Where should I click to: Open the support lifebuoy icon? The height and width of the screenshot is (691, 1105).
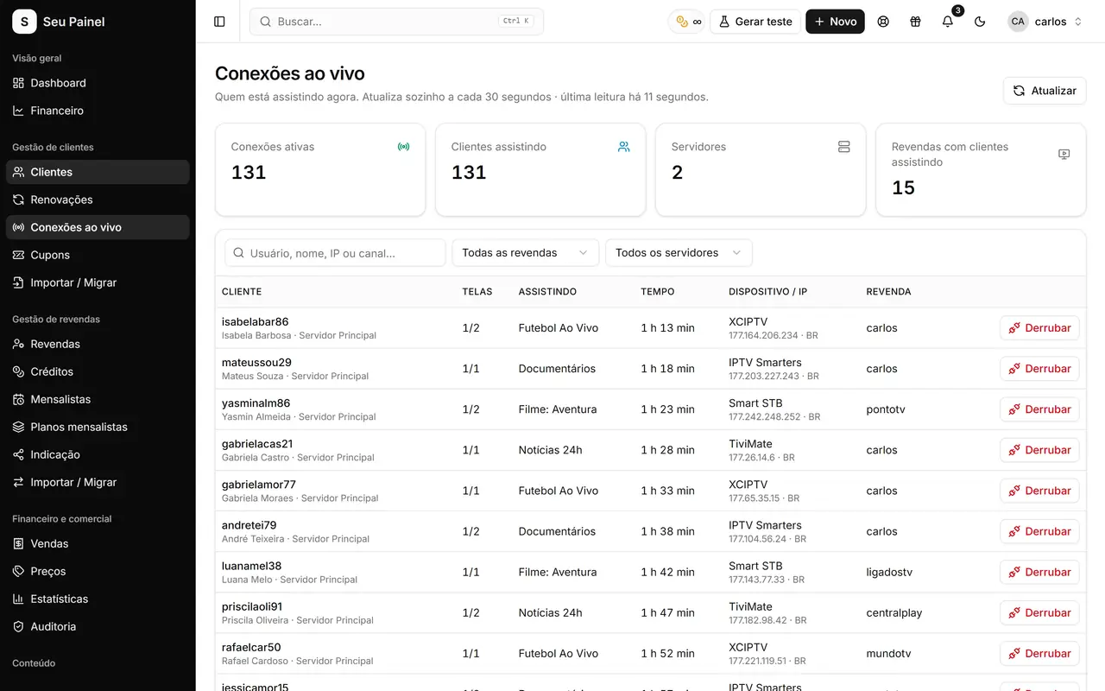pos(883,22)
